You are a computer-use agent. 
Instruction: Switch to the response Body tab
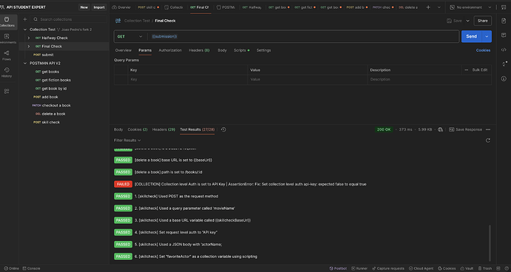[x=118, y=129]
